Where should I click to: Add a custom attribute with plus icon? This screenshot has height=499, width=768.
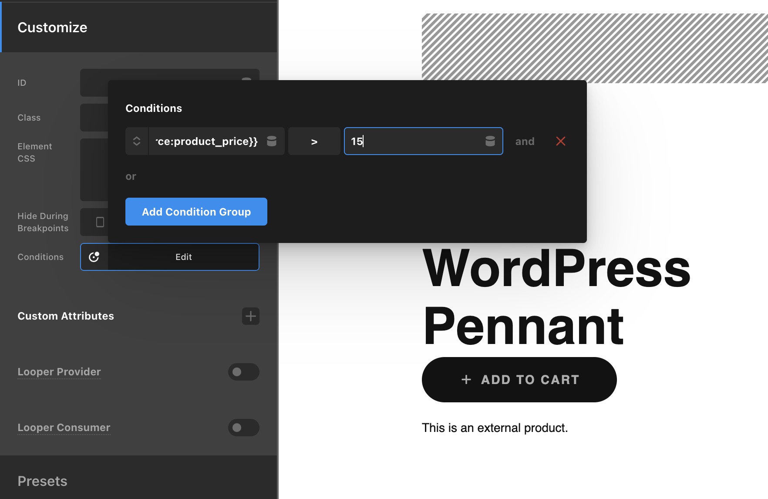click(x=251, y=316)
